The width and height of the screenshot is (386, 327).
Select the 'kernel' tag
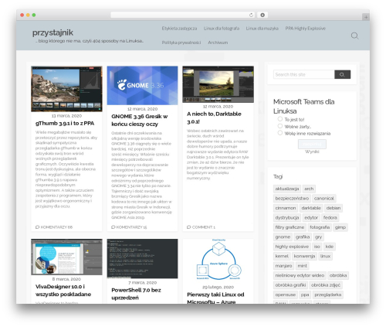282,256
